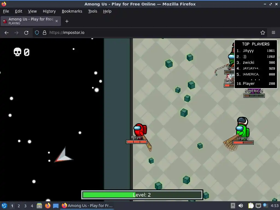The width and height of the screenshot is (280, 210).
Task: Click the spaceship arrow in space
Action: [63, 155]
